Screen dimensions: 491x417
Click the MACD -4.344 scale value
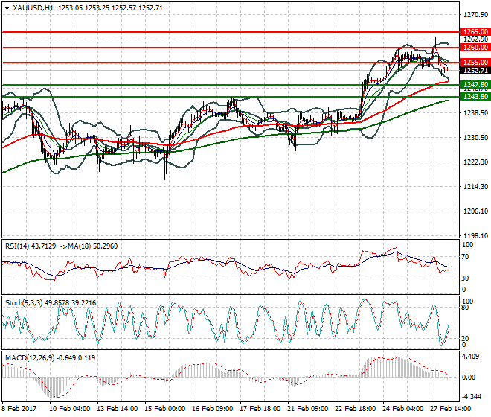click(472, 397)
